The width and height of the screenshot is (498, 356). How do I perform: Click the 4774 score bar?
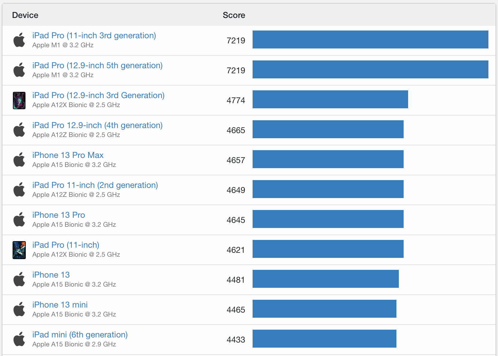point(330,99)
